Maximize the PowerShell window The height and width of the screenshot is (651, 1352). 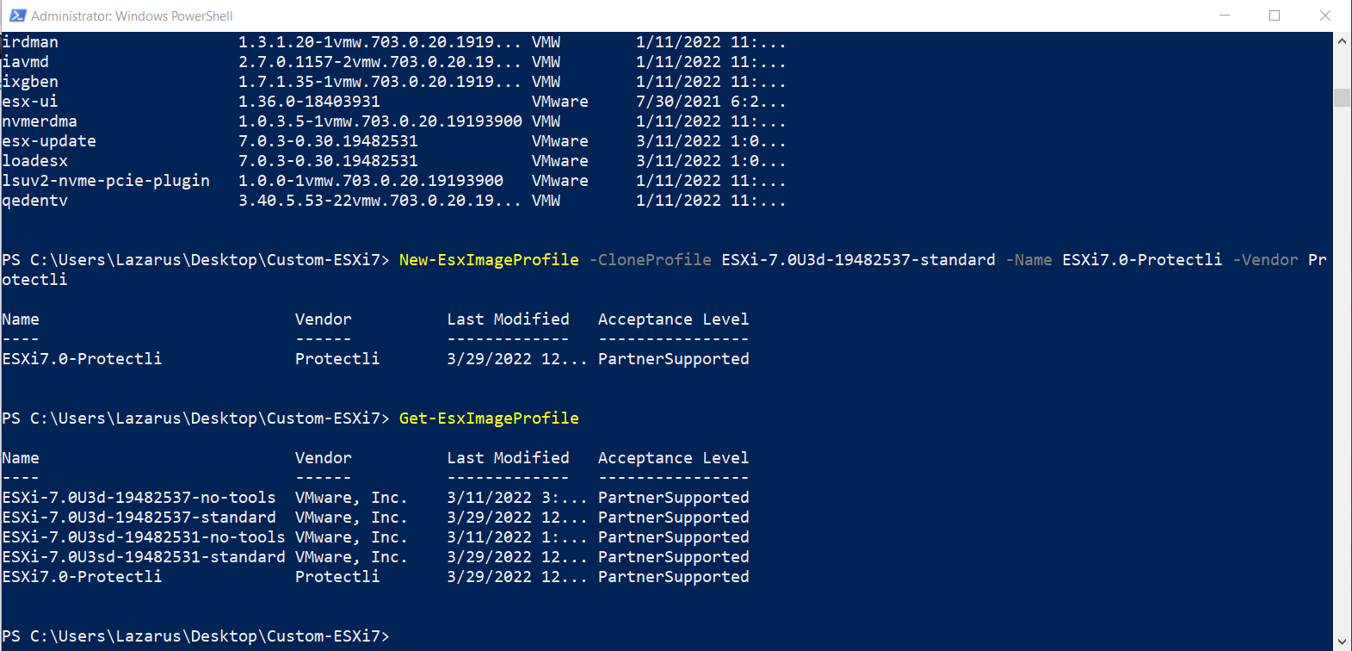pyautogui.click(x=1275, y=15)
